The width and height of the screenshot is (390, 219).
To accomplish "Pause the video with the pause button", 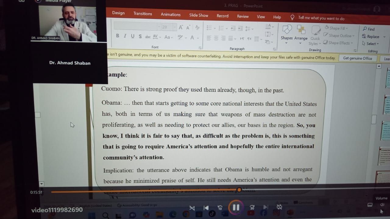I will pos(236,207).
